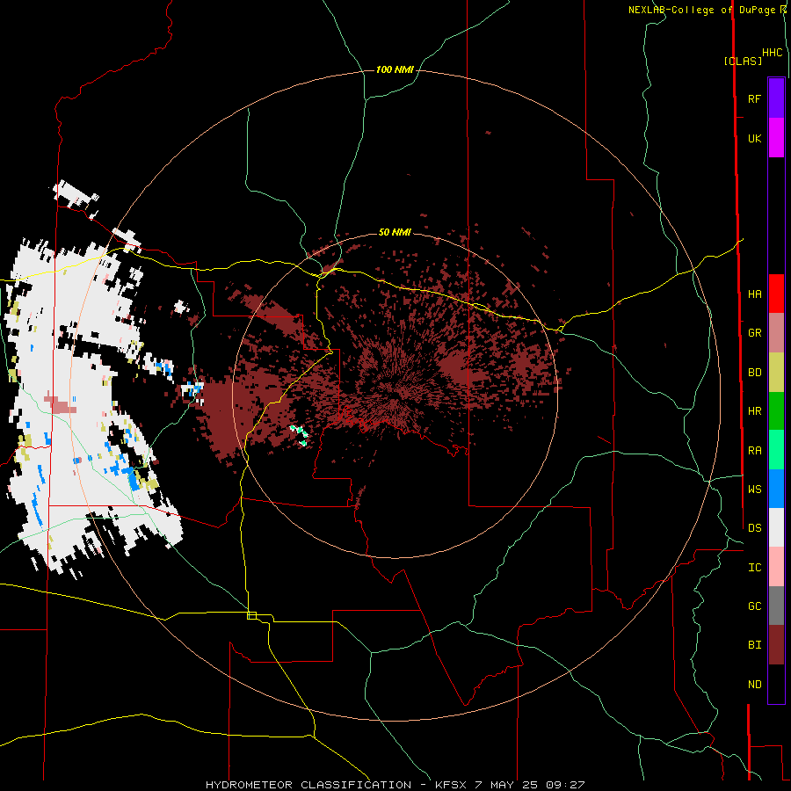
Task: Click the GC legend label
Action: click(754, 606)
